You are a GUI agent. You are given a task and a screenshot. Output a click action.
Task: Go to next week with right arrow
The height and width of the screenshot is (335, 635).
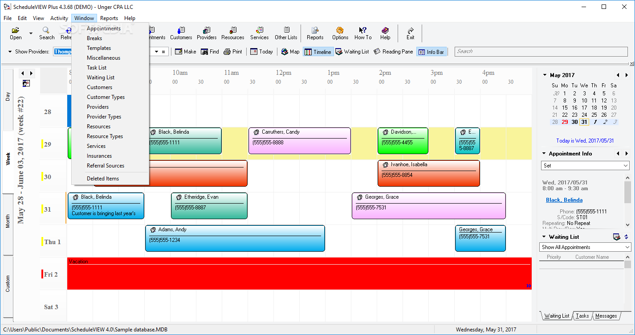click(31, 73)
